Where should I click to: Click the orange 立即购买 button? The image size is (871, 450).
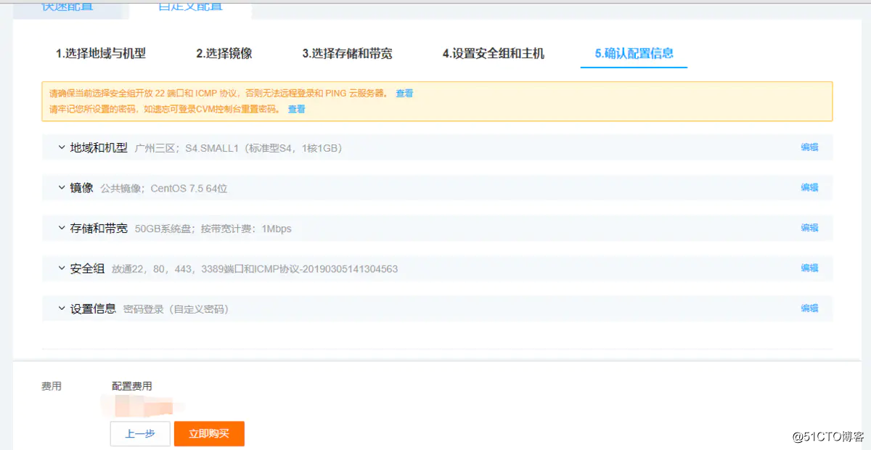click(209, 433)
